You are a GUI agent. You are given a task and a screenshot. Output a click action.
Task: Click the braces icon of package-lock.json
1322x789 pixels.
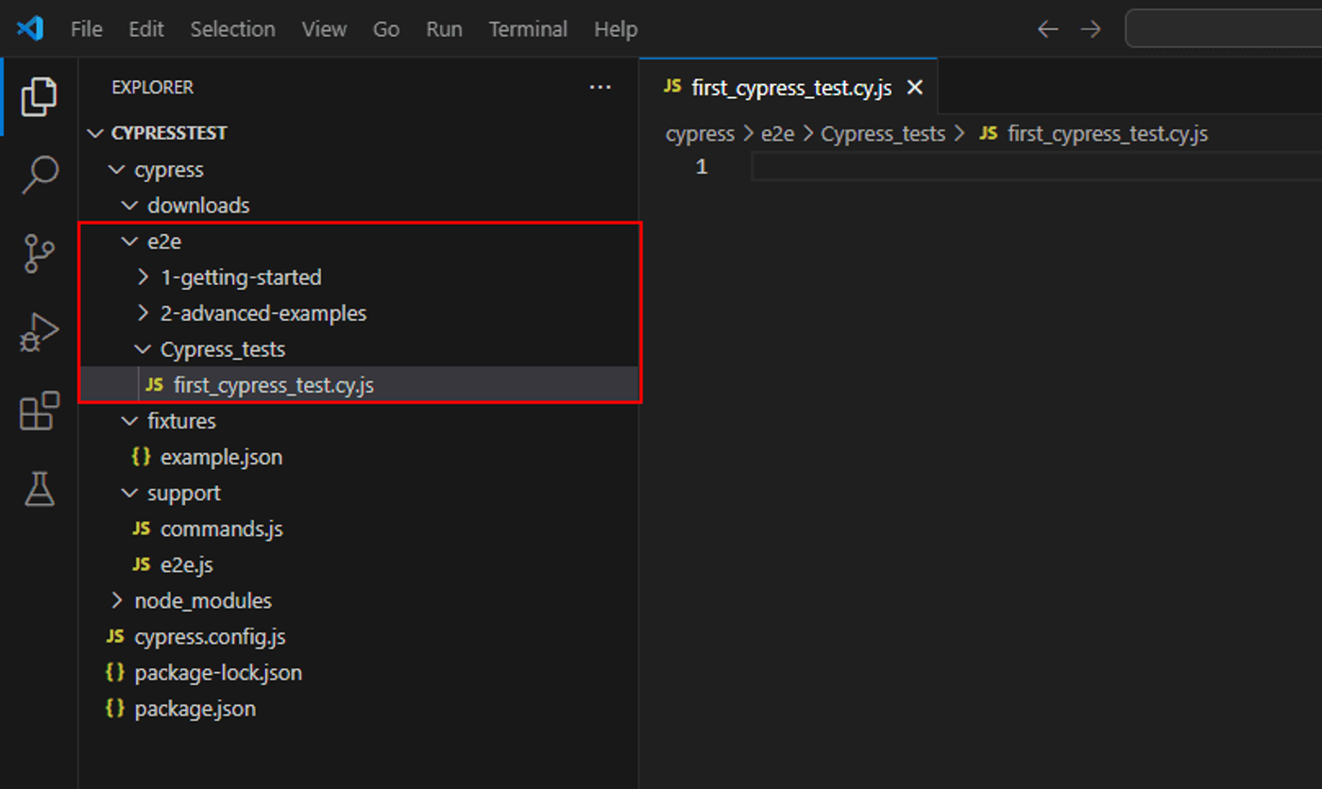click(115, 673)
